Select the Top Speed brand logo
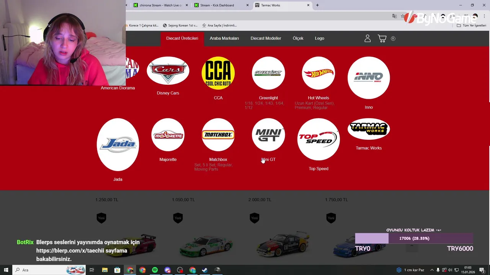 point(318,139)
